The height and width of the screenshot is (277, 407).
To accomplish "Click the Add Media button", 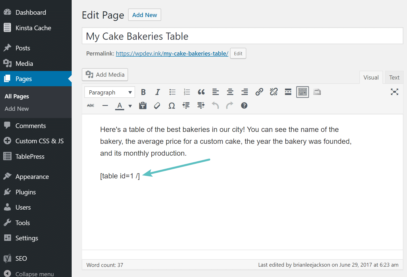I will coord(105,75).
